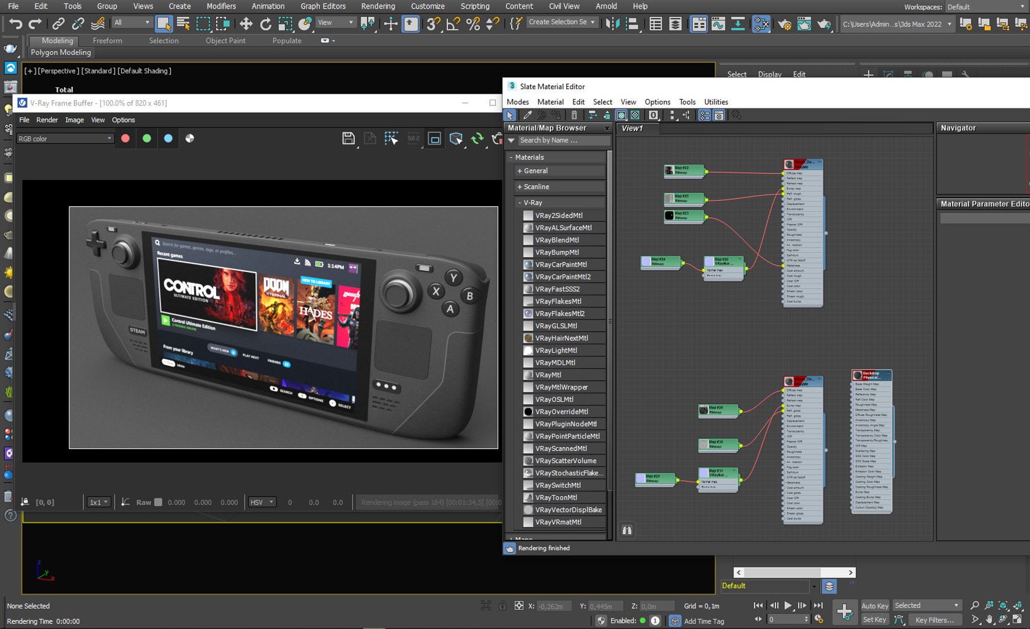Toggle 3D Snaps in main toolbar

coord(433,23)
